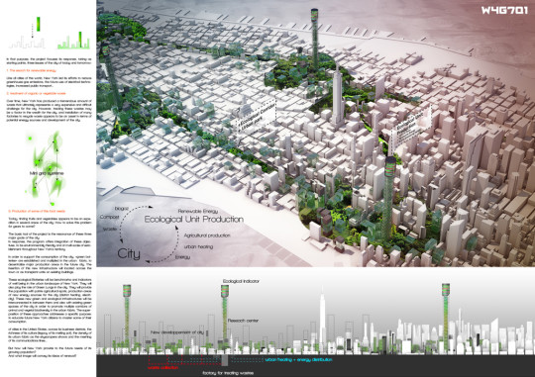Click the 'Compost' label

pyautogui.click(x=110, y=217)
